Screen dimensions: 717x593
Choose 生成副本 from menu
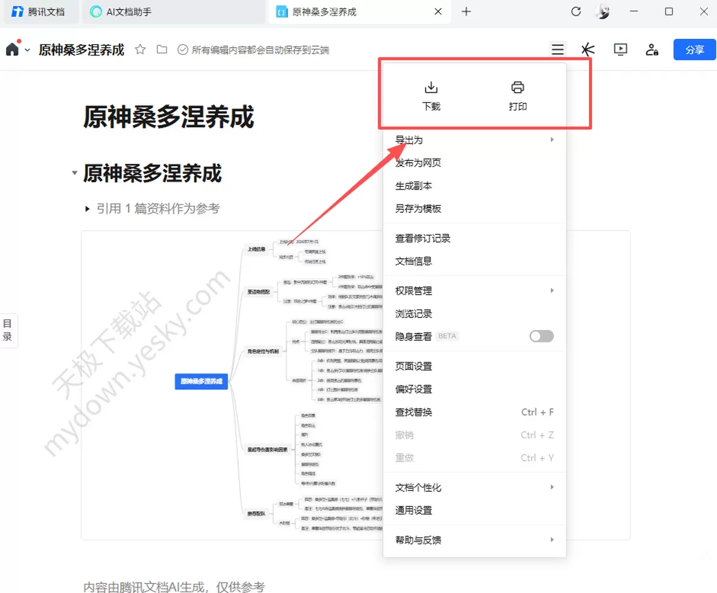pos(474,186)
